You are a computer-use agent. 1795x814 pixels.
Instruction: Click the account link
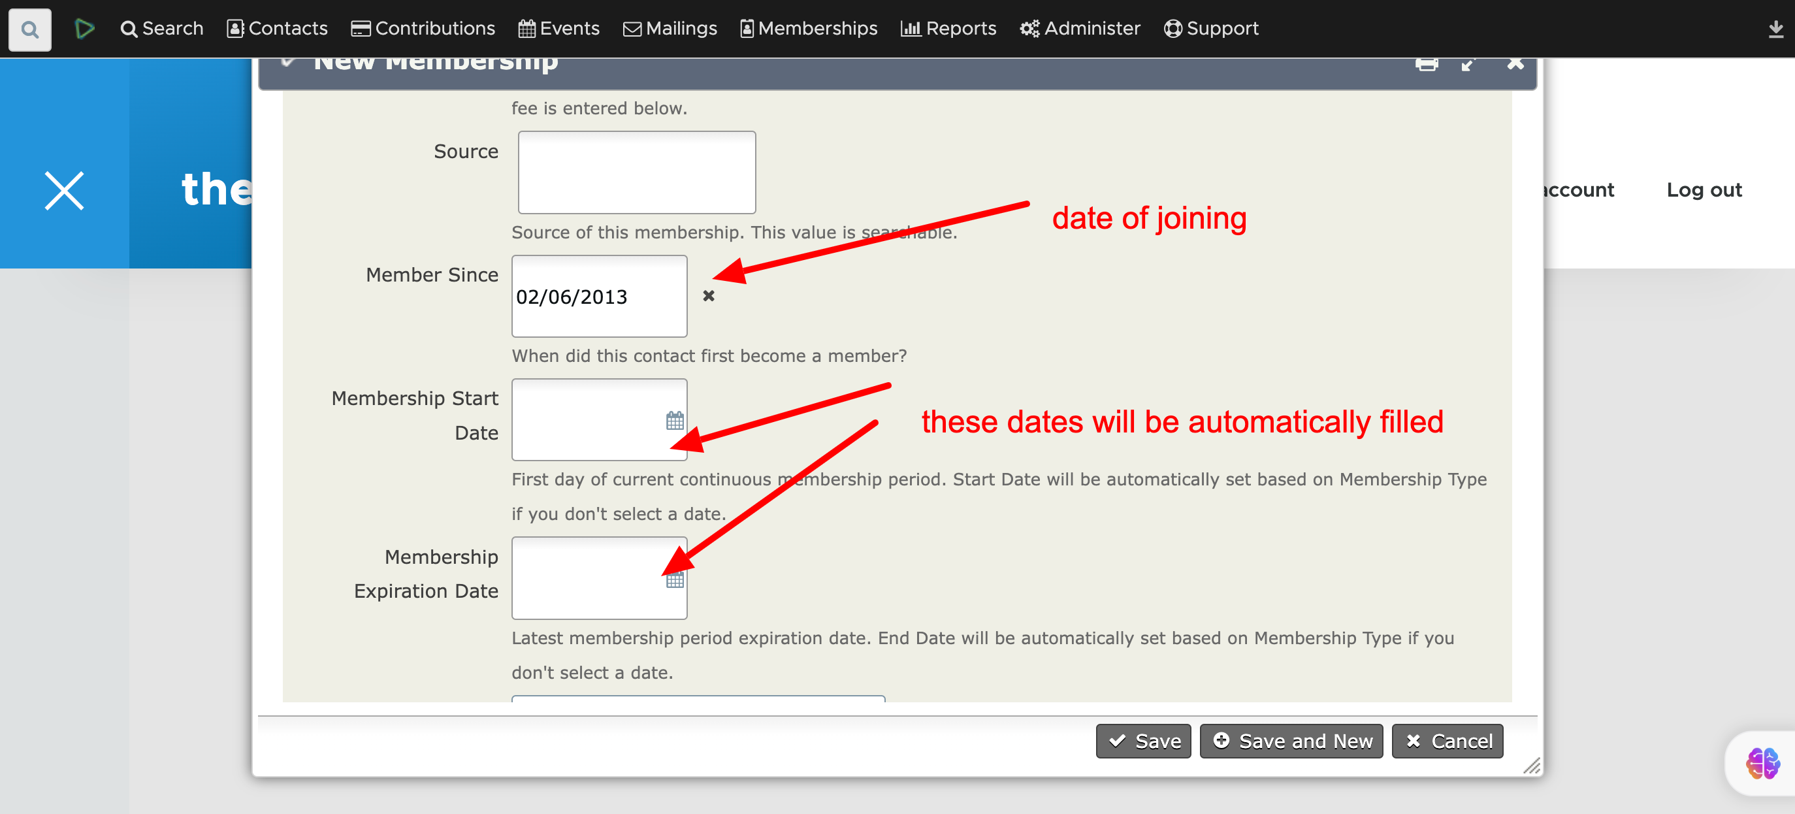pos(1578,189)
